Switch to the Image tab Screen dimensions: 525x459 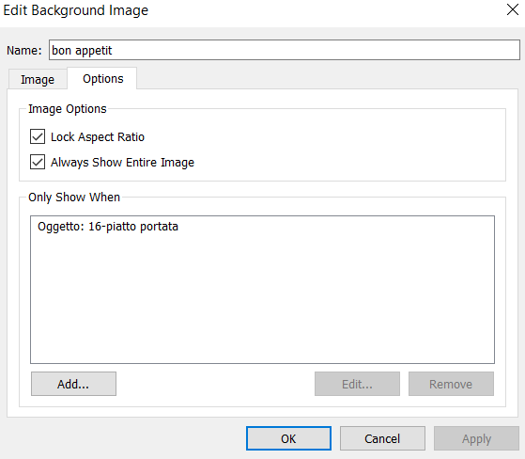pyautogui.click(x=38, y=79)
